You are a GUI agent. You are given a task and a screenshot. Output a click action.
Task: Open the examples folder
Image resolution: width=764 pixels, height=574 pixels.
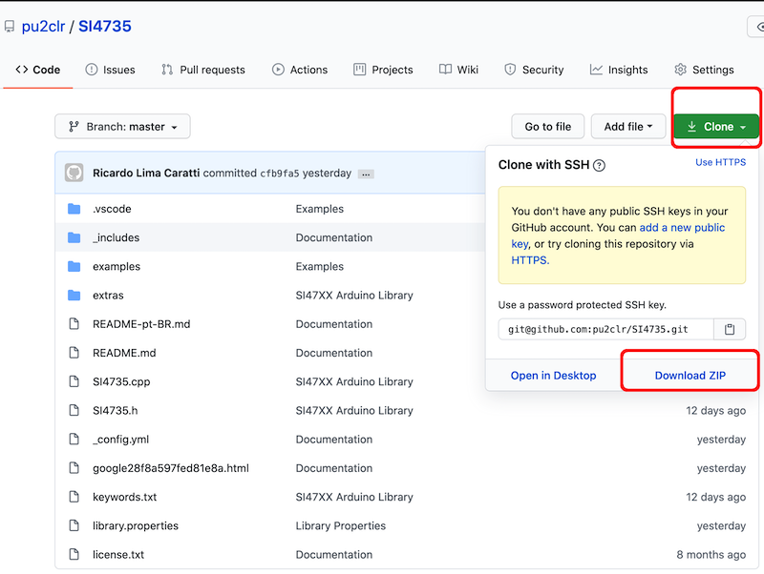(117, 267)
